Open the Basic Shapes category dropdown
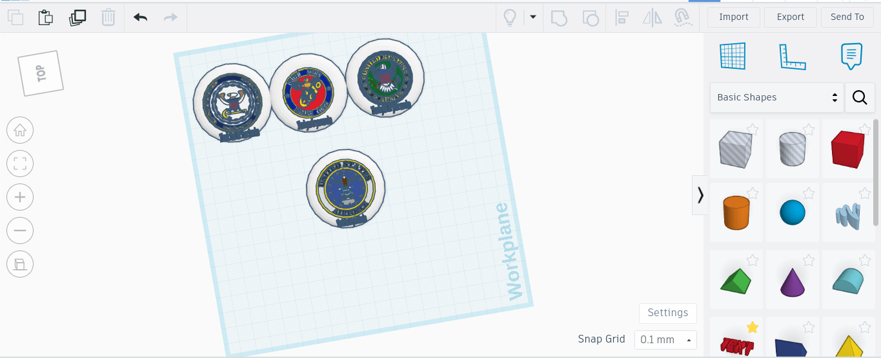 777,98
